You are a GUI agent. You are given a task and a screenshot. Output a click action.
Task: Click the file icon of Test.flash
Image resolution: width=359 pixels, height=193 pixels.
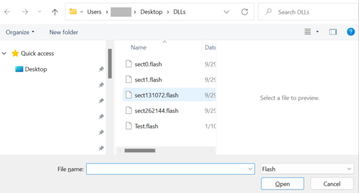pos(129,126)
